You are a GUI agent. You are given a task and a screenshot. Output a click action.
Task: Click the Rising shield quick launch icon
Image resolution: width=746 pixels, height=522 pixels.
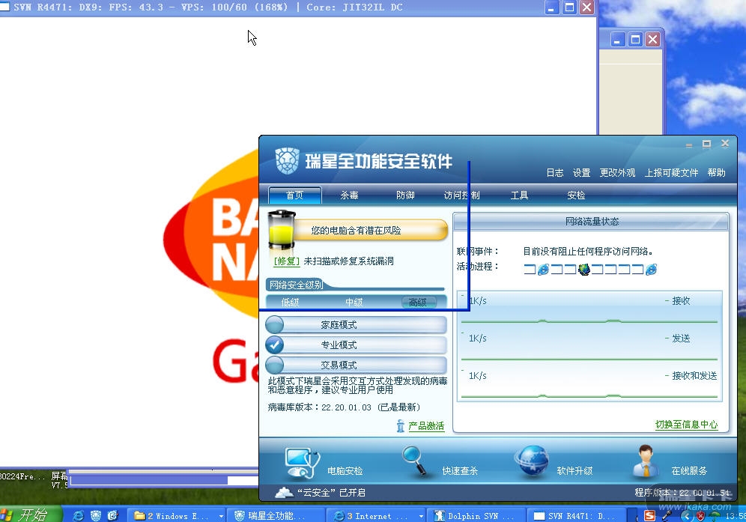(96, 516)
